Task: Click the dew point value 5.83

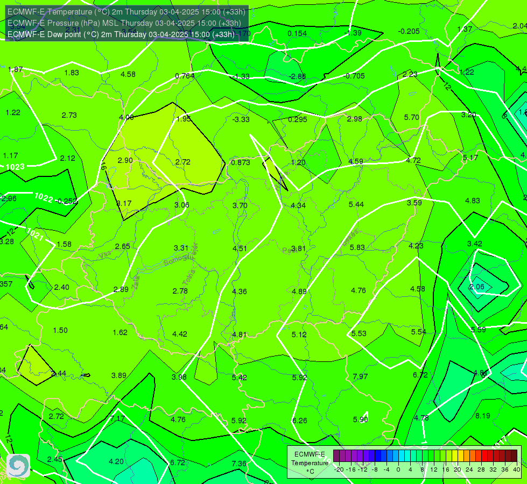Action: tap(357, 247)
